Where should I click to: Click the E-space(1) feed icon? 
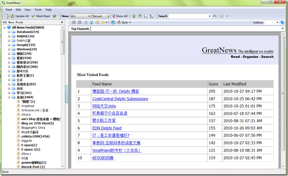point(19,145)
